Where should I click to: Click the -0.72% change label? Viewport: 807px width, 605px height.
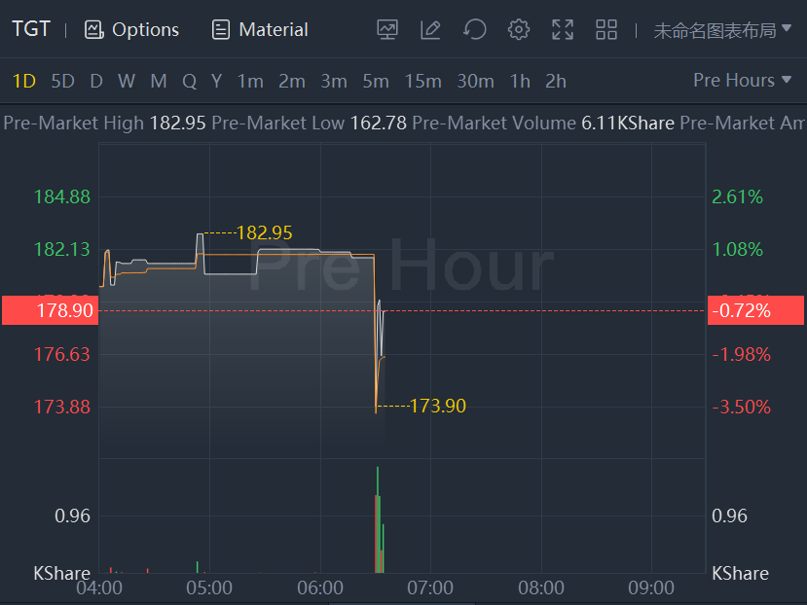pyautogui.click(x=755, y=311)
